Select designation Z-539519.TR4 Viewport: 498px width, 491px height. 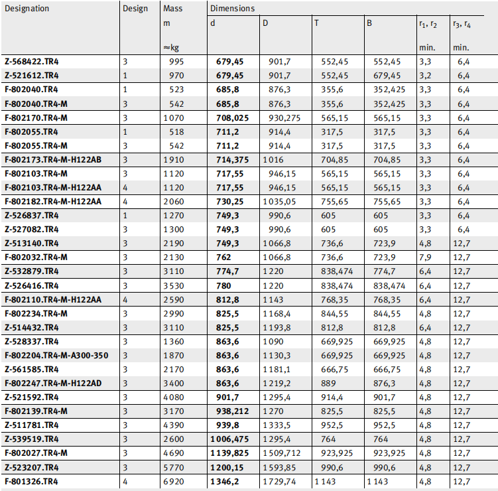[x=31, y=439]
